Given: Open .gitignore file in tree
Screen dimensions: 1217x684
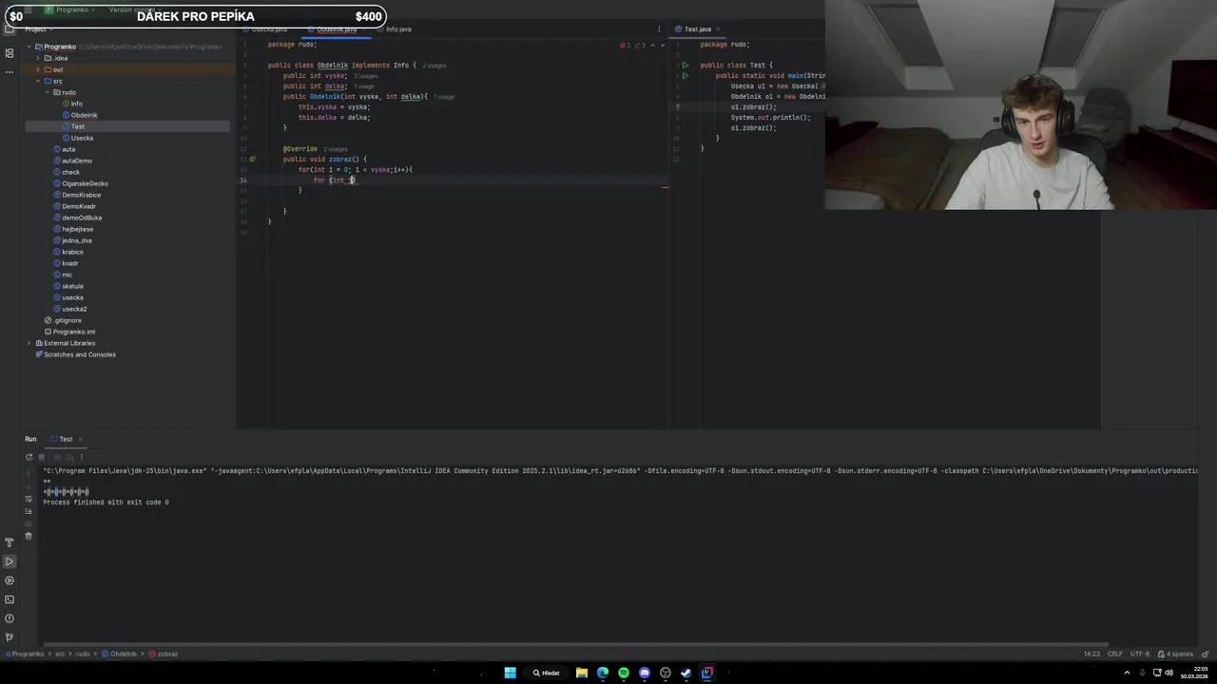Looking at the screenshot, I should click(67, 320).
